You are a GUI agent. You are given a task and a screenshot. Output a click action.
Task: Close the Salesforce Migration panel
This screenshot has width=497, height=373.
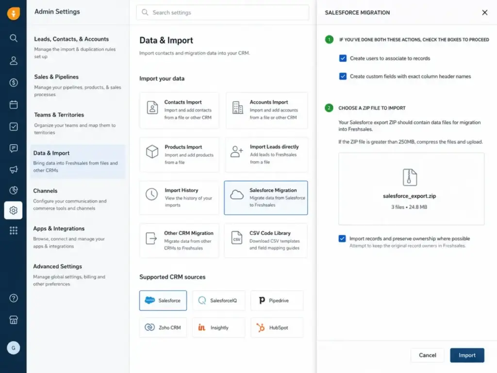click(485, 12)
